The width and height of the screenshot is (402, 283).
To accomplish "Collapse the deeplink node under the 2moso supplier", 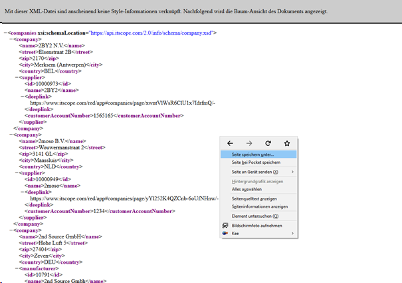I will (x=23, y=192).
